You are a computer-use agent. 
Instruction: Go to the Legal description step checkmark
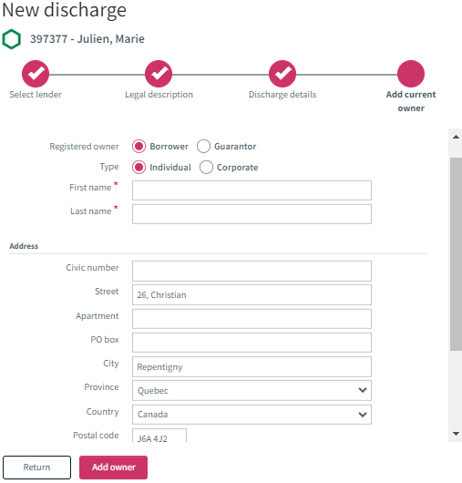(159, 74)
